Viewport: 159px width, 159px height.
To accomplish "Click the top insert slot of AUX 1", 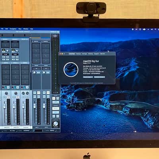I will tap(36, 46).
